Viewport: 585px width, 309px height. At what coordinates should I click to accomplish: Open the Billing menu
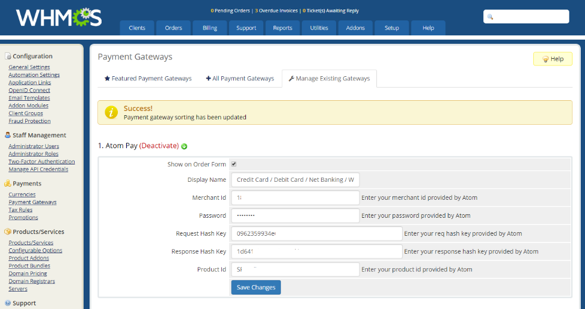[x=210, y=28]
